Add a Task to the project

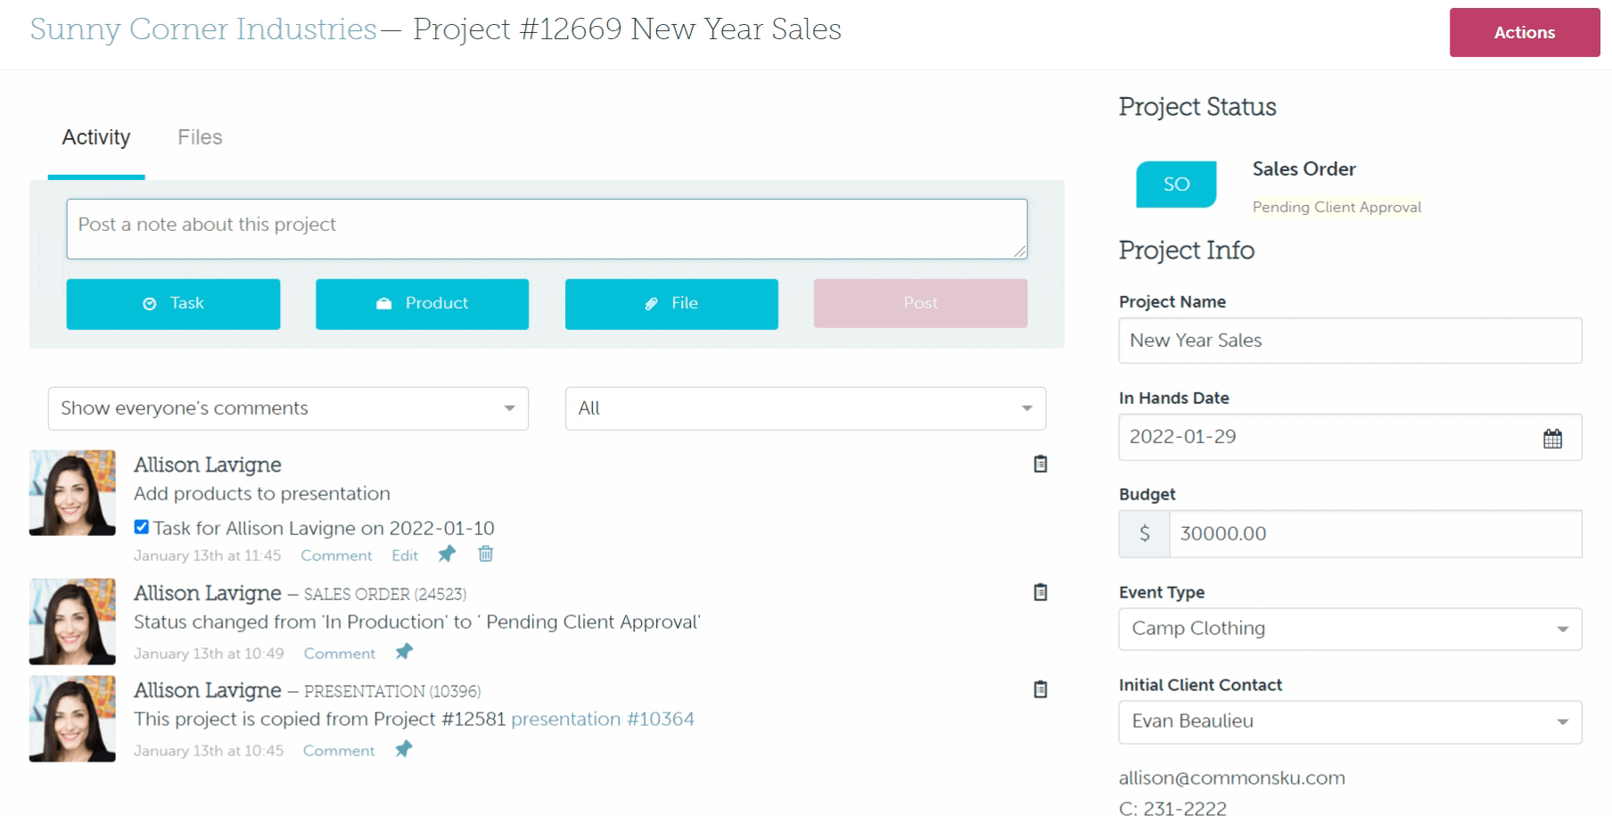[173, 304]
